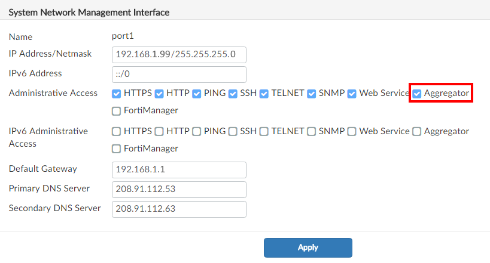The height and width of the screenshot is (263, 490).
Task: Enable IPv6 Web Service access
Action: coord(352,131)
